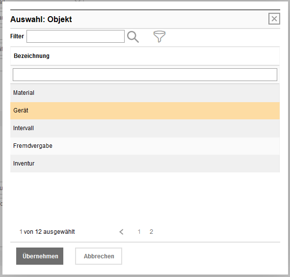Image resolution: width=290 pixels, height=277 pixels.
Task: Pick the Fremdvergabe entry
Action: (145, 146)
